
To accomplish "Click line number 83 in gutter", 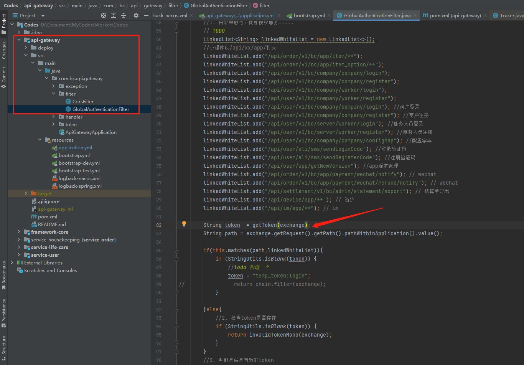I will (x=159, y=233).
